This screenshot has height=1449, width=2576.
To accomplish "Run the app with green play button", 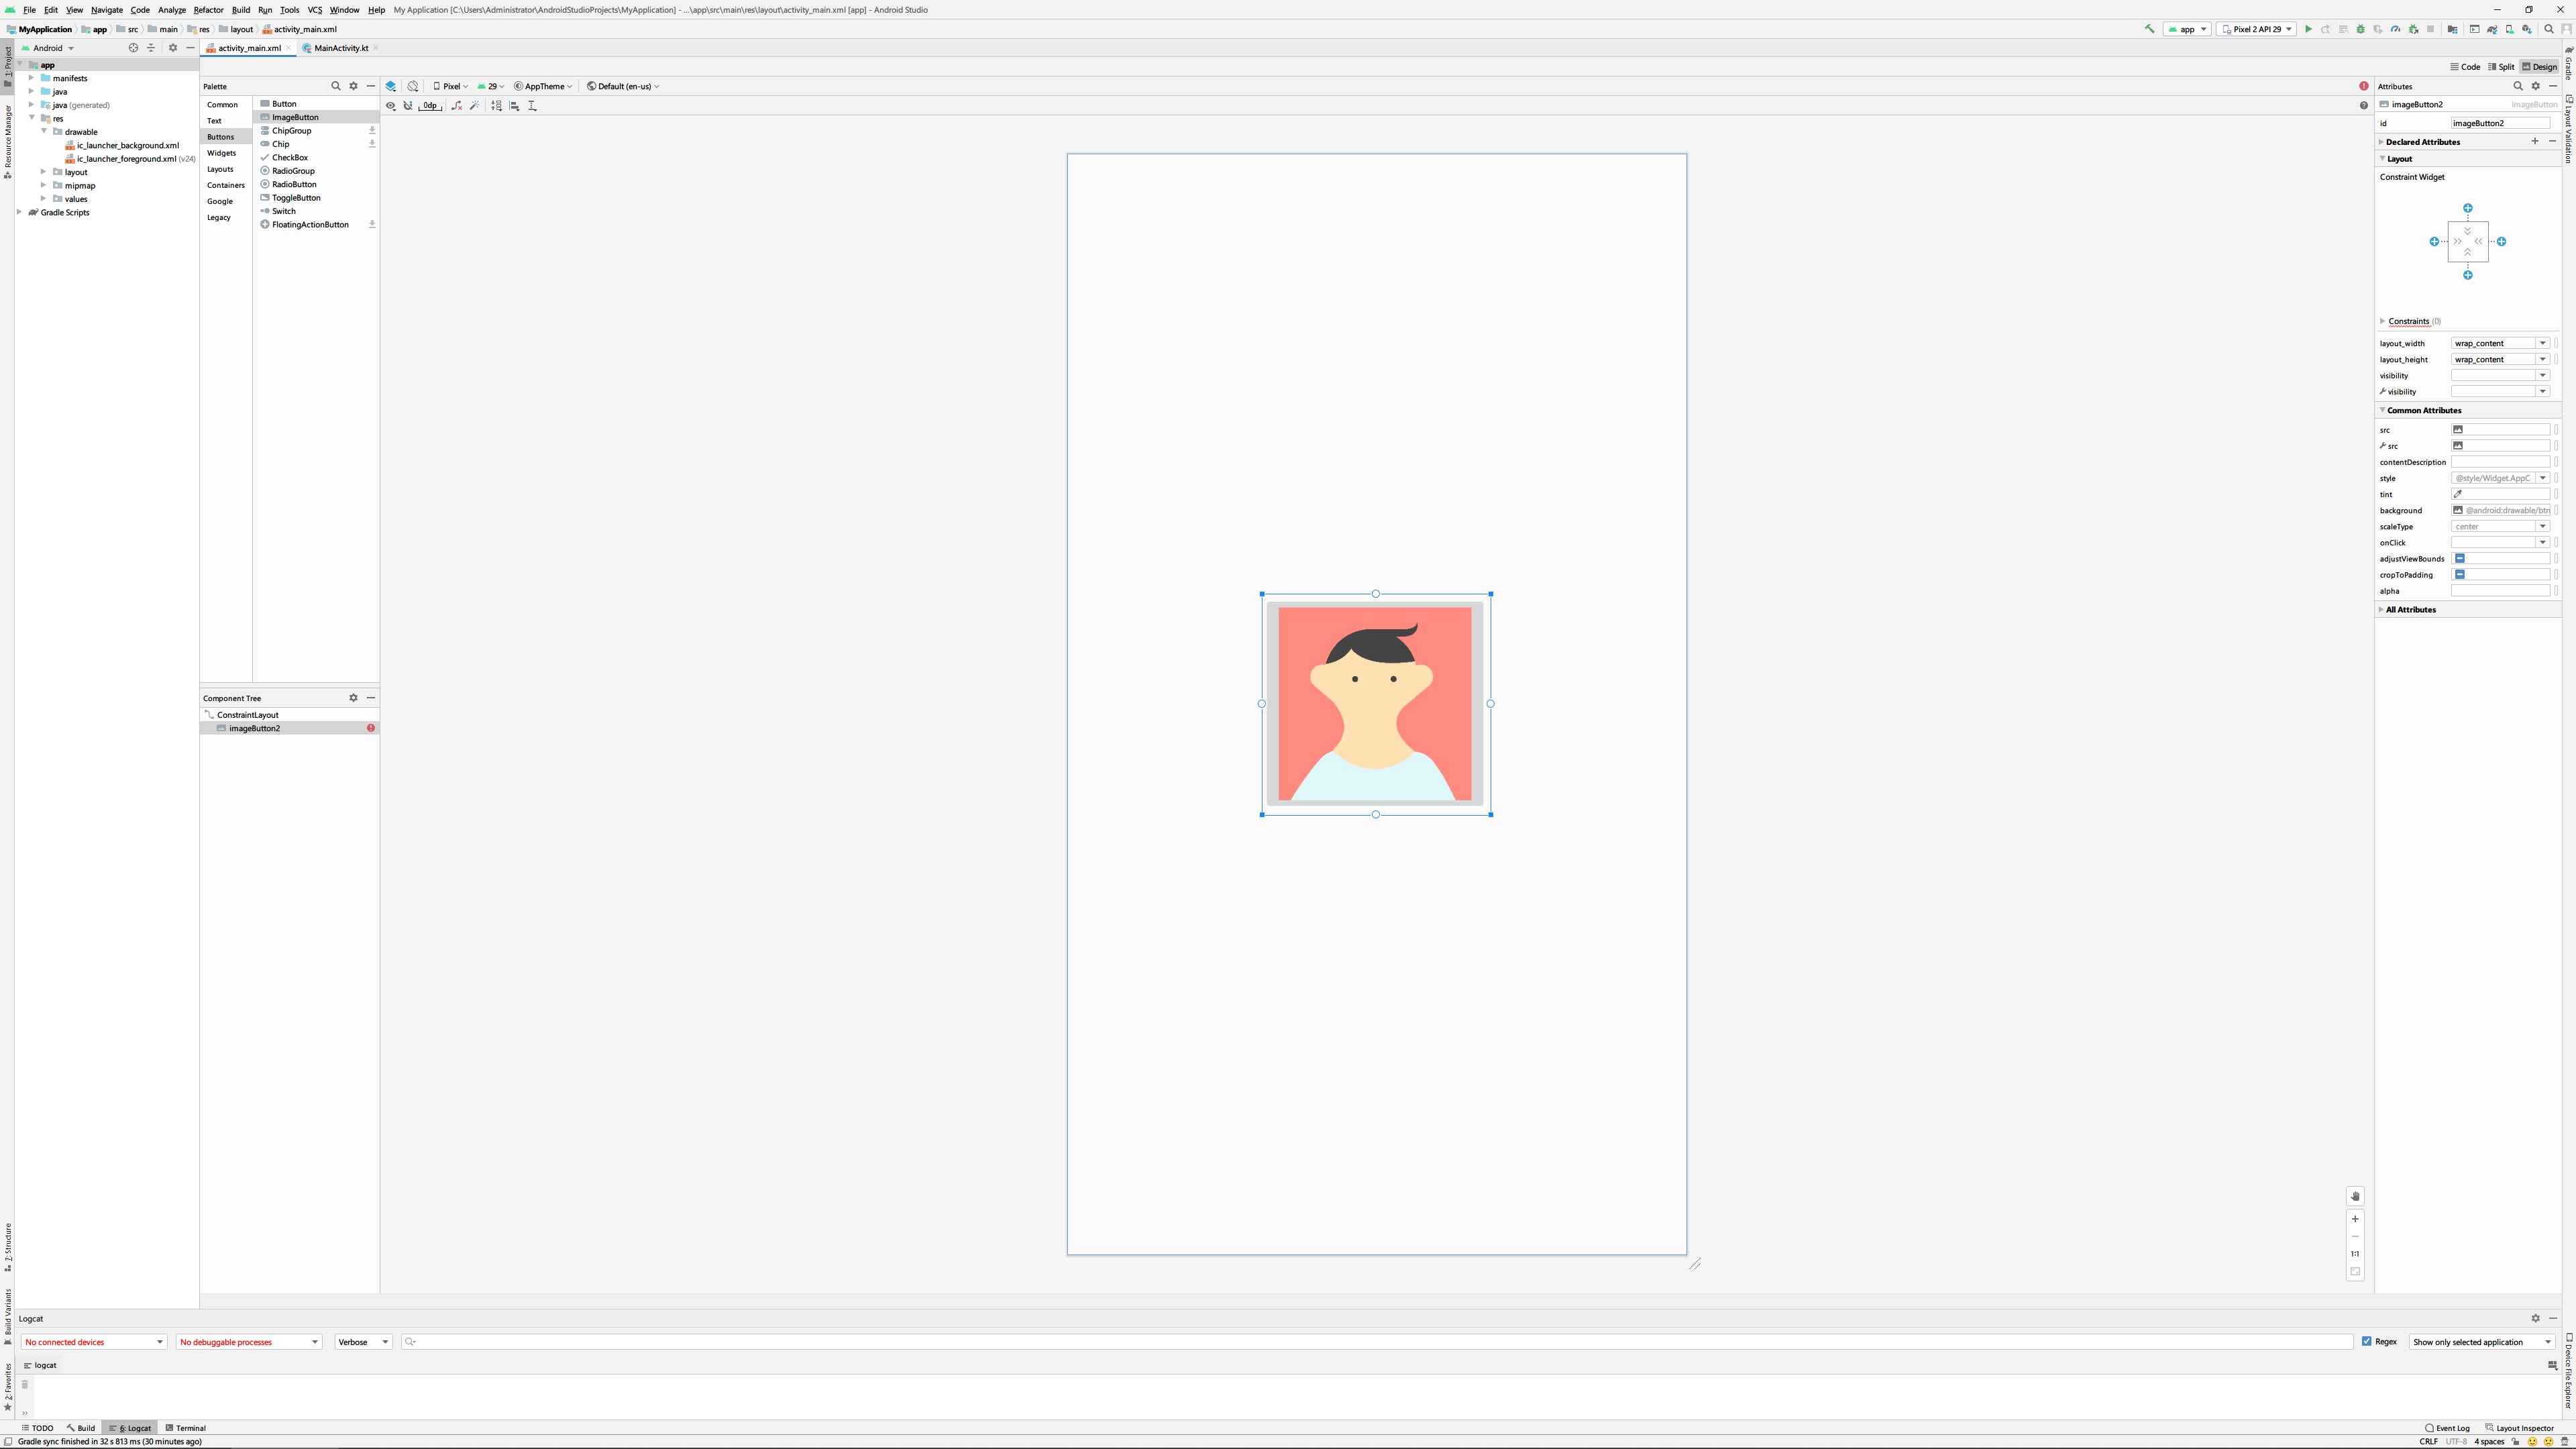I will [2308, 29].
